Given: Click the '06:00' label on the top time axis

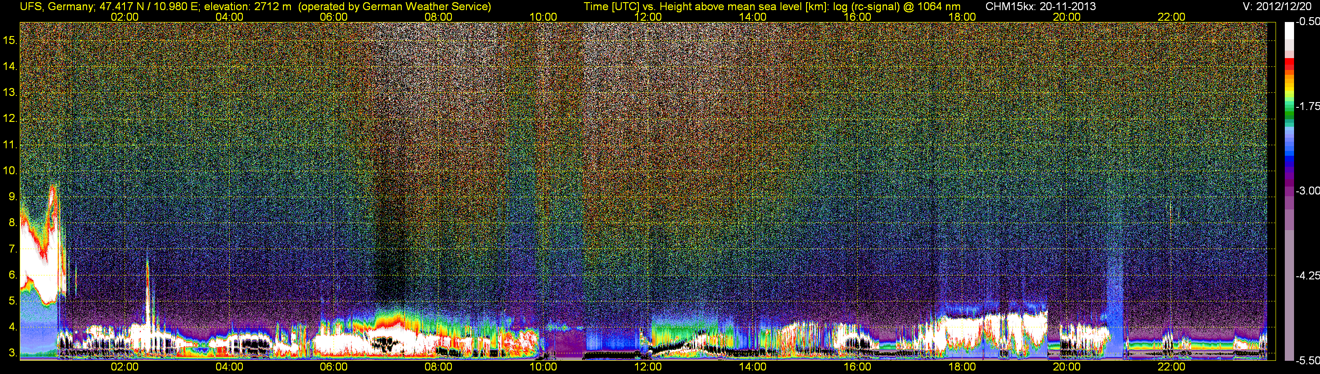Looking at the screenshot, I should (x=334, y=17).
